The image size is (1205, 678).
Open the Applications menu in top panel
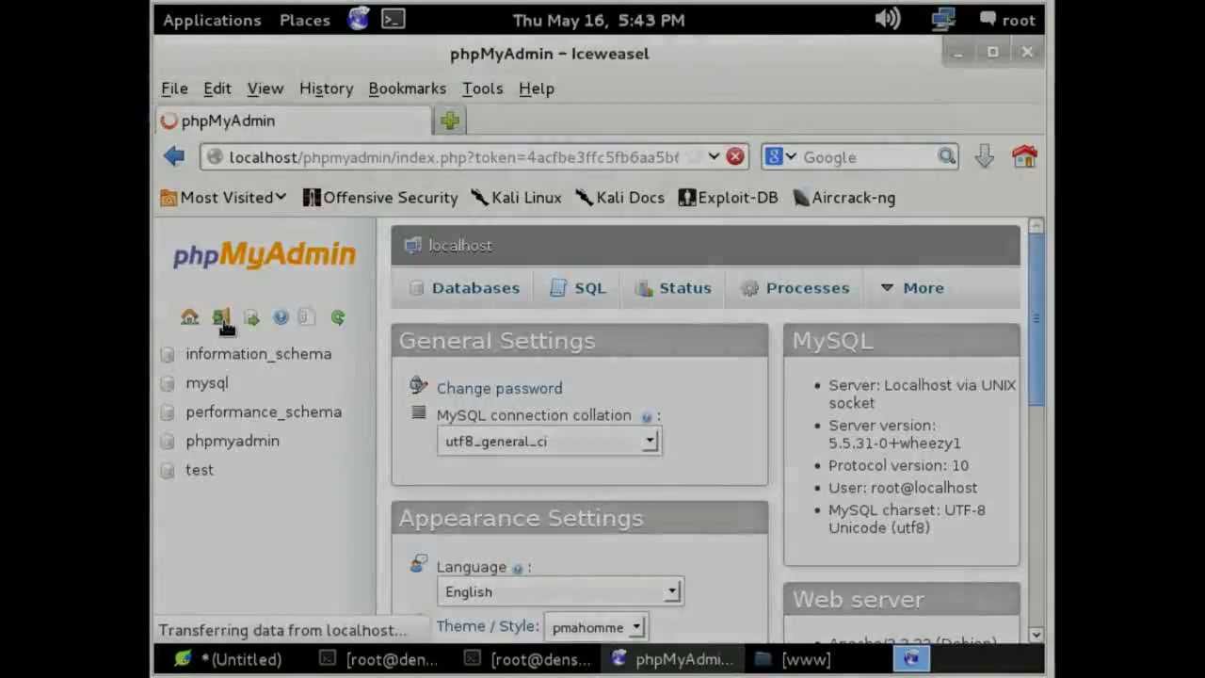(212, 20)
